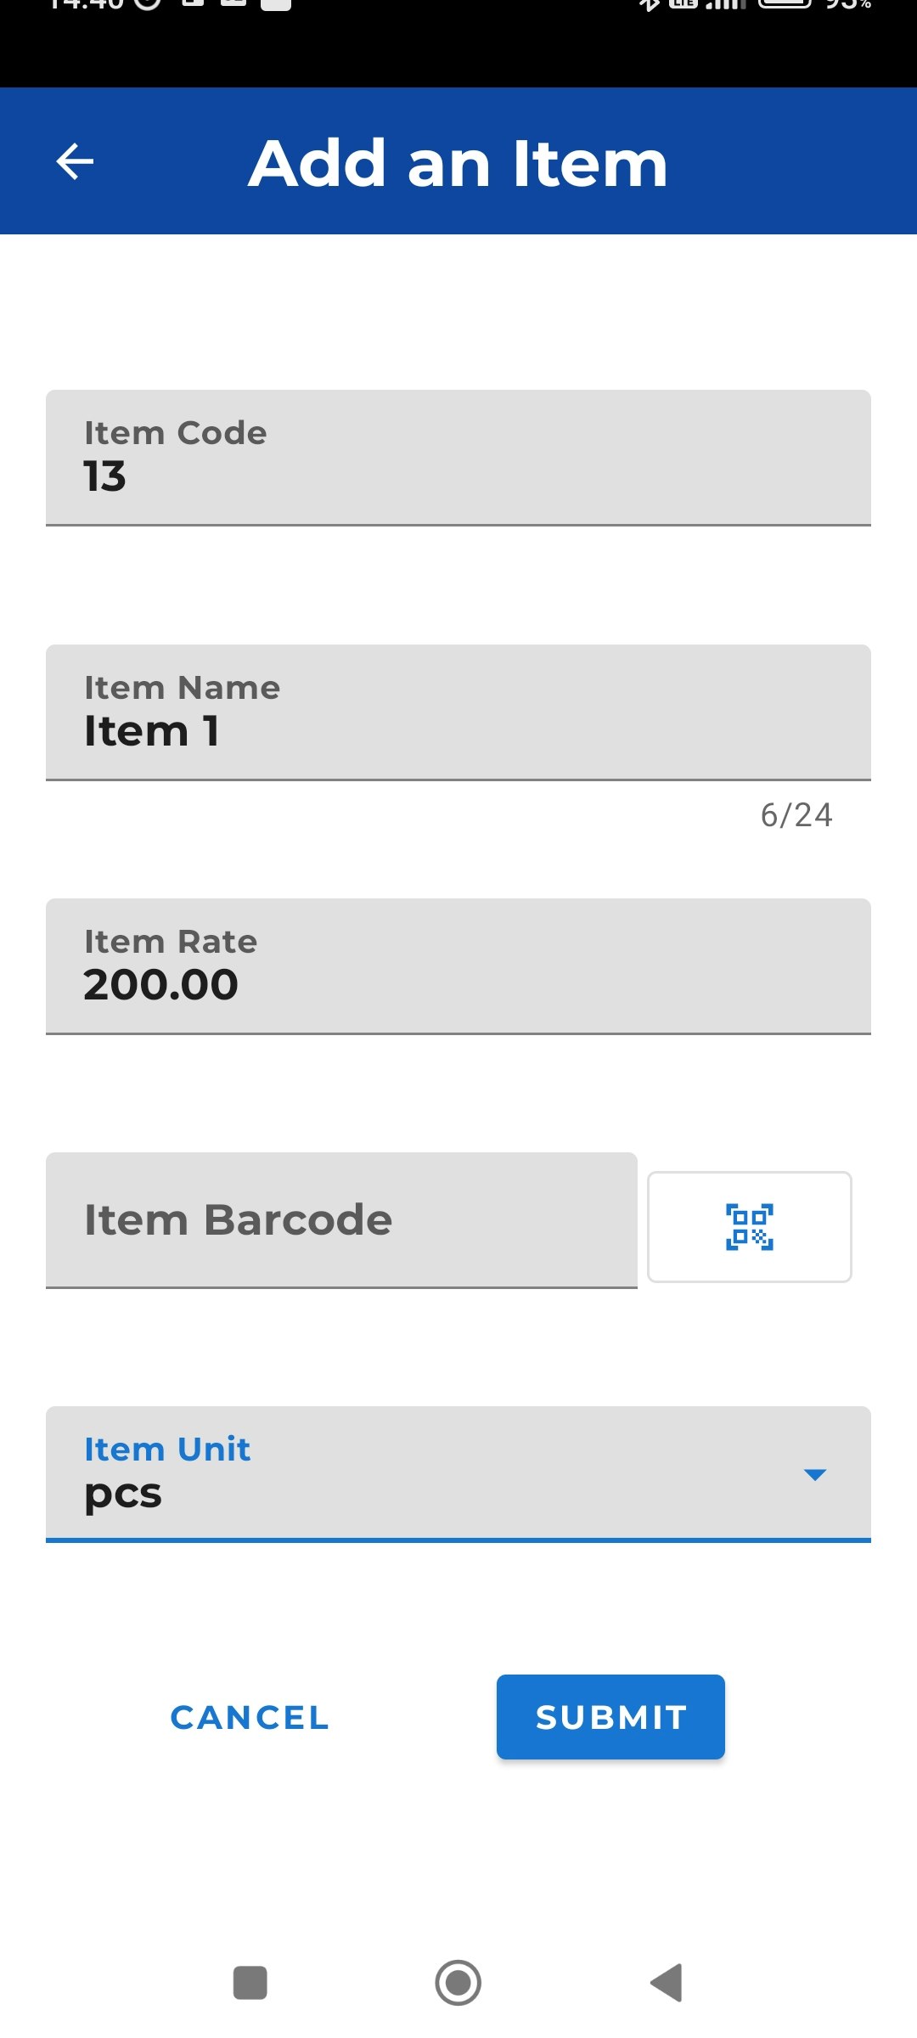Viewport: 917px width, 2038px height.
Task: Click into the Item Barcode field
Action: tap(341, 1220)
